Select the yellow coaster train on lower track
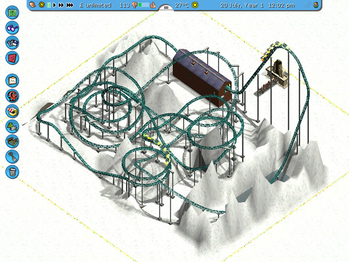The image size is (349, 262). (158, 147)
